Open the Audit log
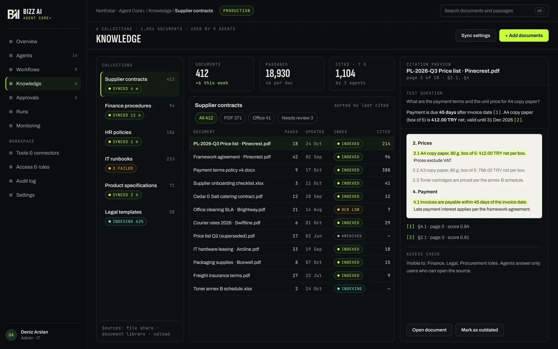Viewport: 558px width, 349px height. (43, 181)
